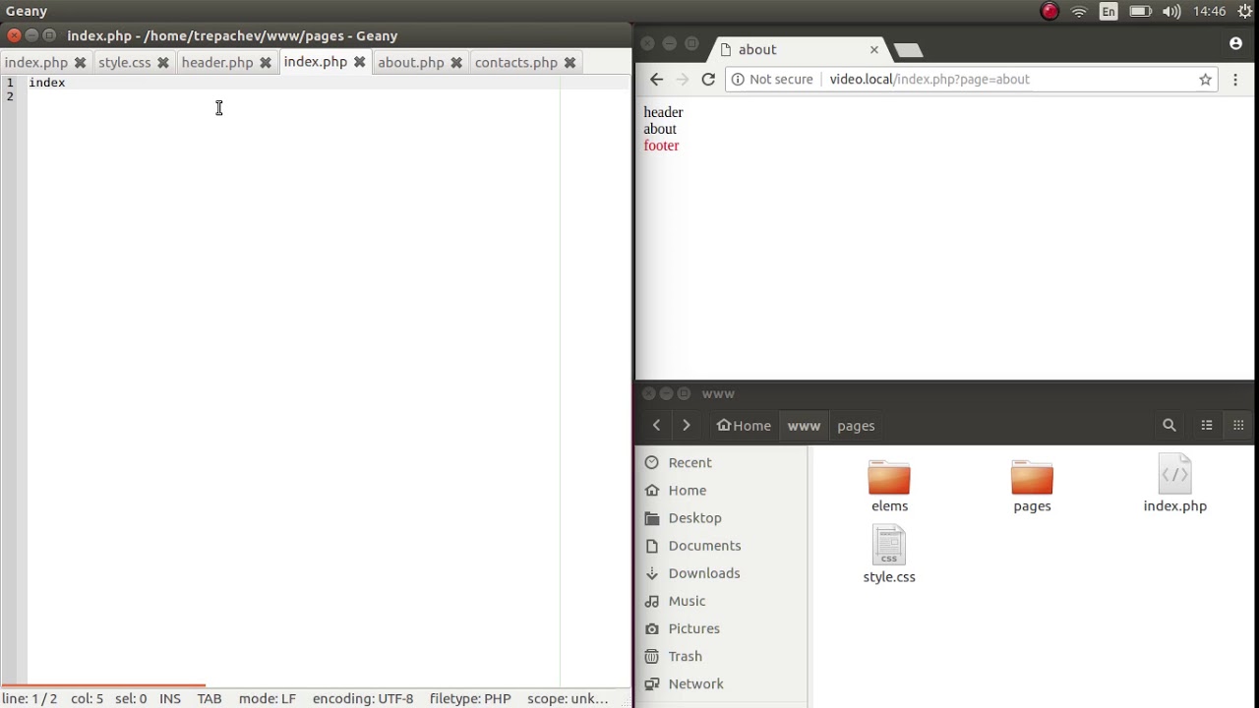Switch to the style.css tab
1259x708 pixels.
pyautogui.click(x=125, y=62)
